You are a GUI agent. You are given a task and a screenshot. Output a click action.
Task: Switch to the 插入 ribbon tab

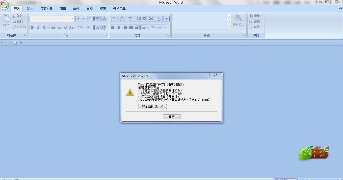click(30, 8)
